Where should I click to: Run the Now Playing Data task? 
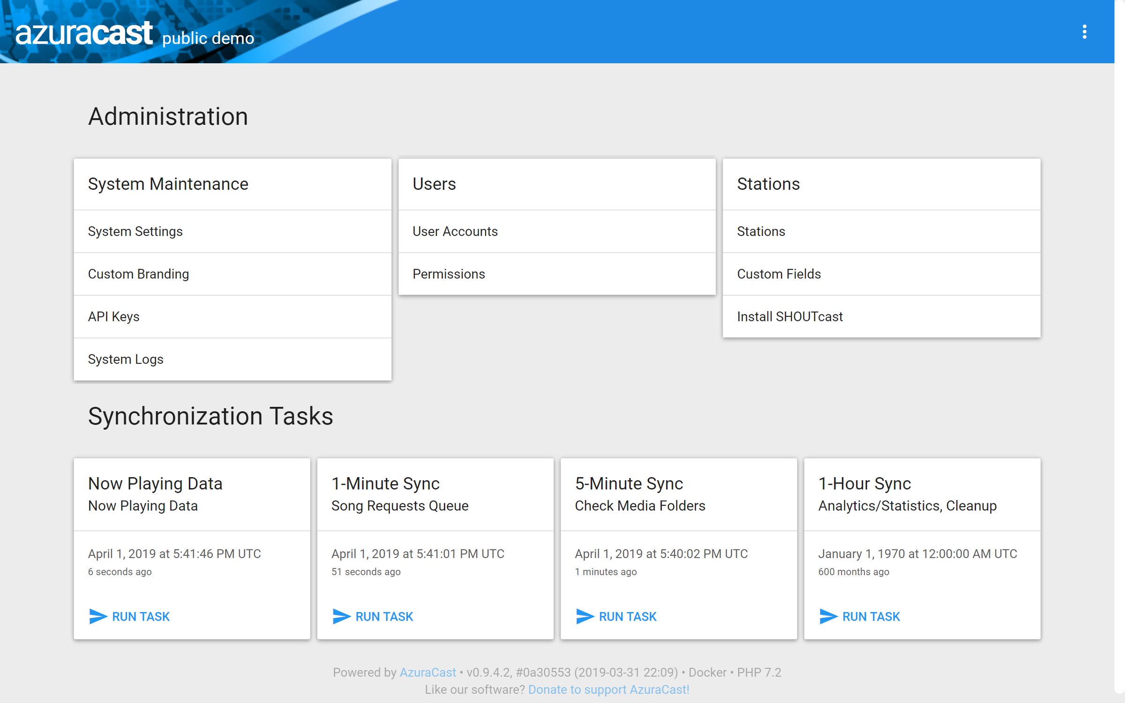pyautogui.click(x=141, y=616)
